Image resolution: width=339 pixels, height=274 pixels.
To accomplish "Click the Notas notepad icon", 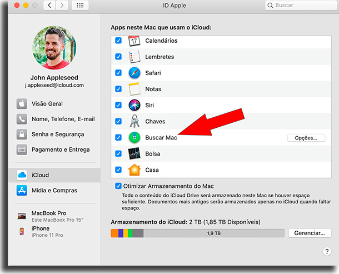I will (x=134, y=89).
